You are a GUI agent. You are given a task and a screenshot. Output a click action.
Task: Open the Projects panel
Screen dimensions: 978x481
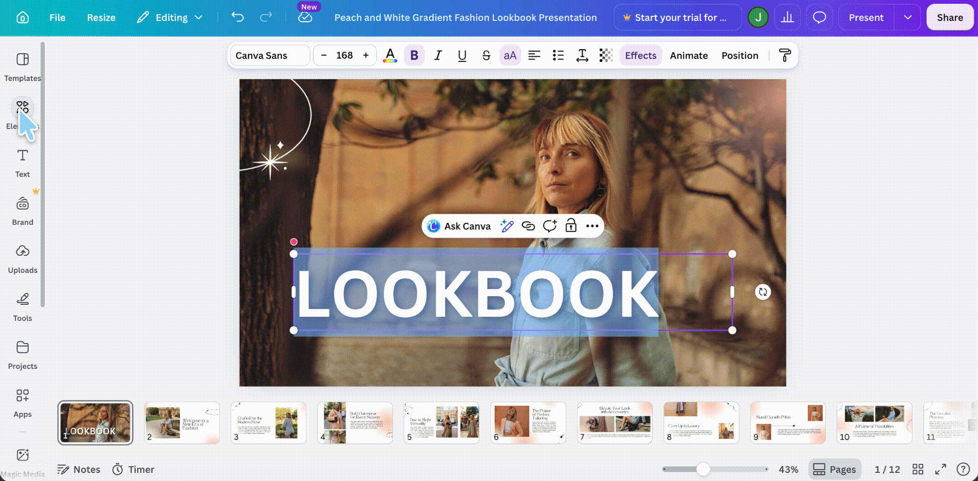click(22, 356)
